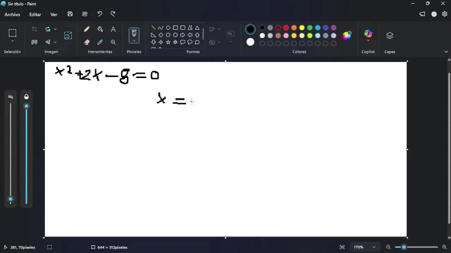
Task: Click the Rotate image icon
Action: pos(48,29)
